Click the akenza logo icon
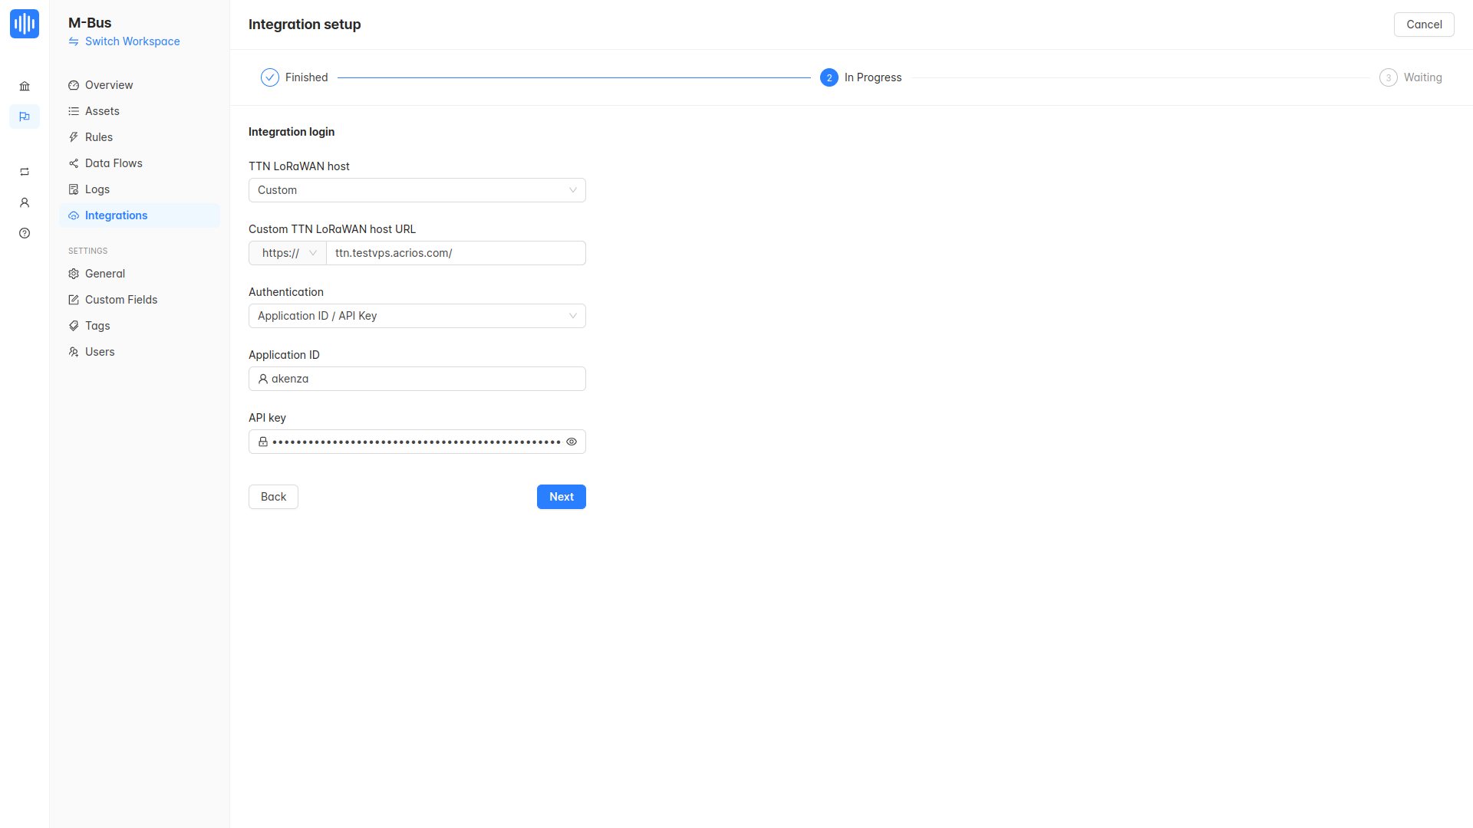Screen dimensions: 1473x828 25,24
